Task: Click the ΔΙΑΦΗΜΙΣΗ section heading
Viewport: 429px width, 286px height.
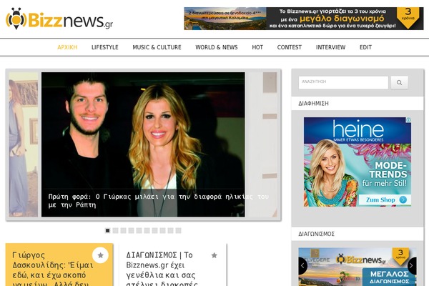Action: click(x=314, y=104)
